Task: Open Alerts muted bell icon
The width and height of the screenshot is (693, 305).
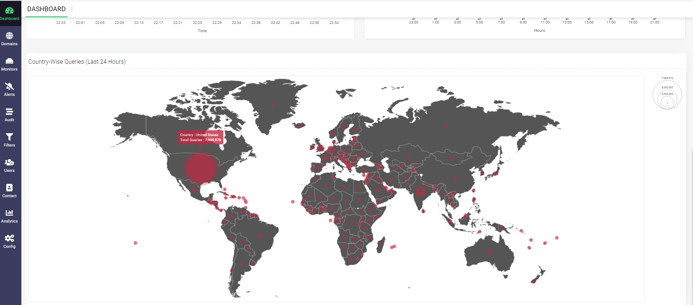Action: (9, 86)
